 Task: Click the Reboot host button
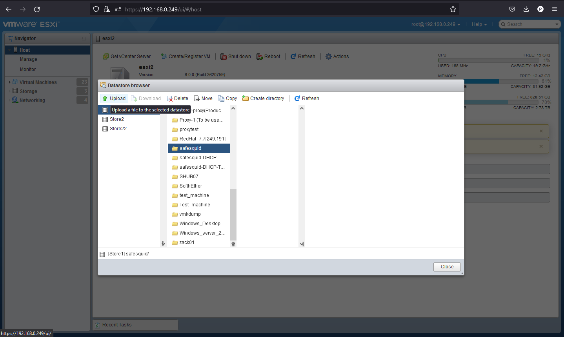tap(268, 56)
